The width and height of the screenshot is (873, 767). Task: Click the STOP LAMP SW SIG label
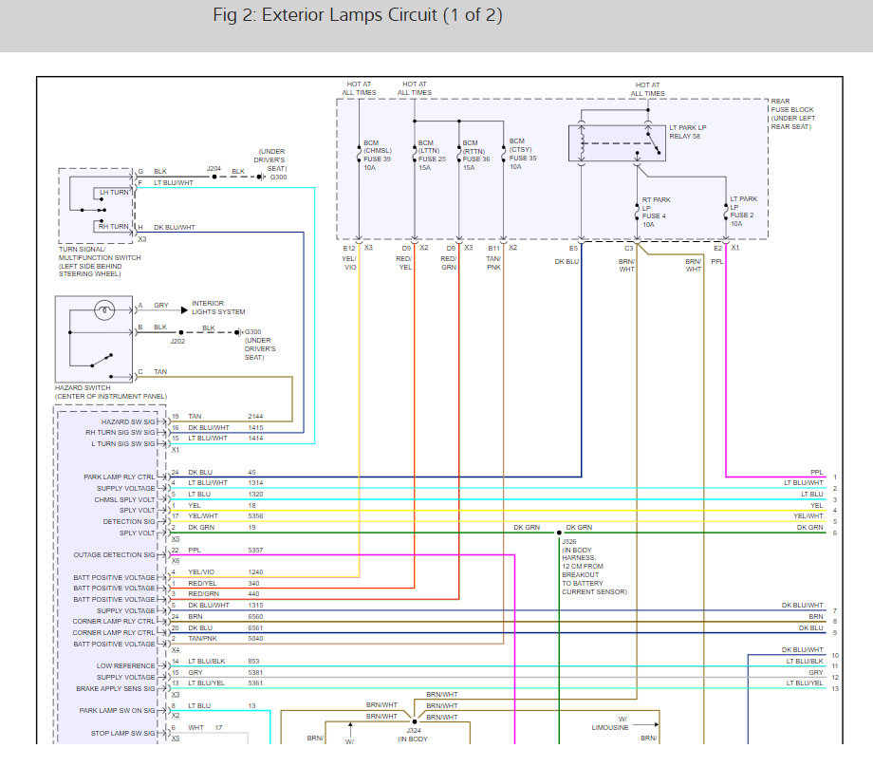pyautogui.click(x=123, y=734)
